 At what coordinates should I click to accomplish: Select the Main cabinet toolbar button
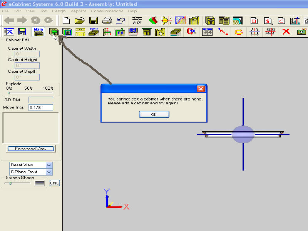point(38,32)
